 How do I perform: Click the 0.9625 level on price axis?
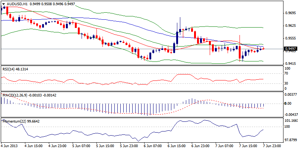(x=290, y=26)
